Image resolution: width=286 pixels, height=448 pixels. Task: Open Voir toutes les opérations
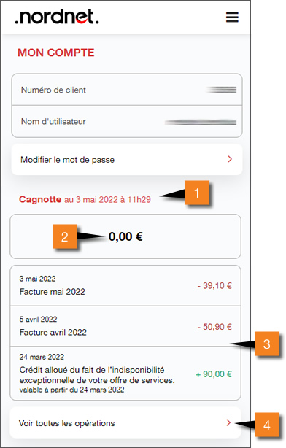[125, 423]
